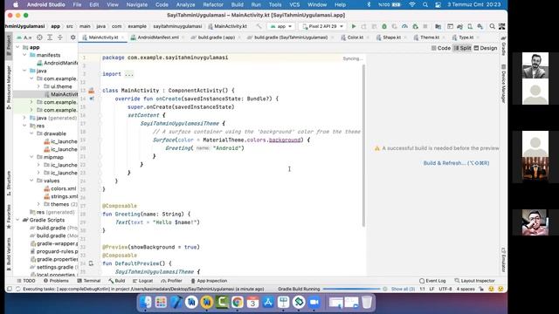Switch to AndroidManifest.xml editor tab

click(156, 38)
